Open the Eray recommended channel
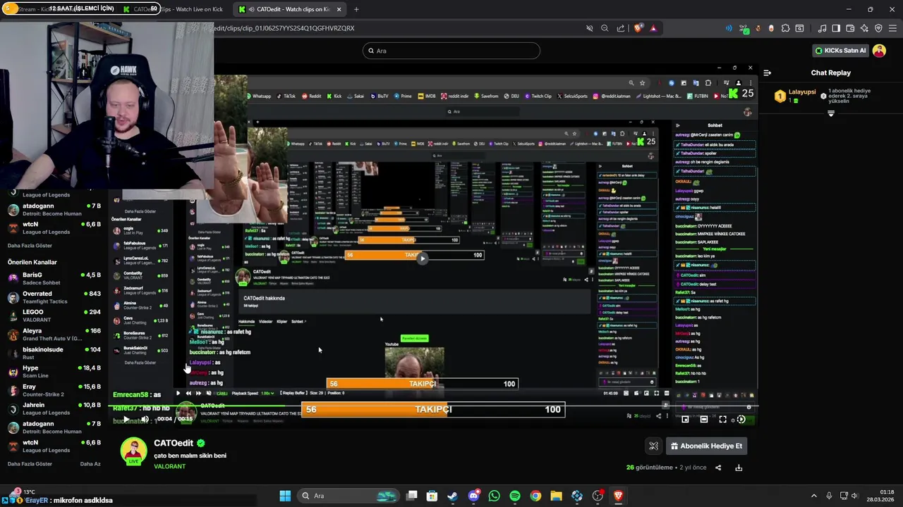The image size is (903, 507). (x=54, y=390)
